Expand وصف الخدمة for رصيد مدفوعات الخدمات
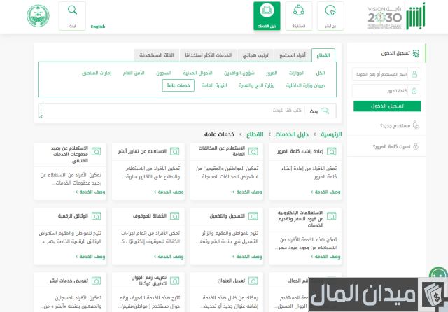The height and width of the screenshot is (312, 448). (x=90, y=192)
